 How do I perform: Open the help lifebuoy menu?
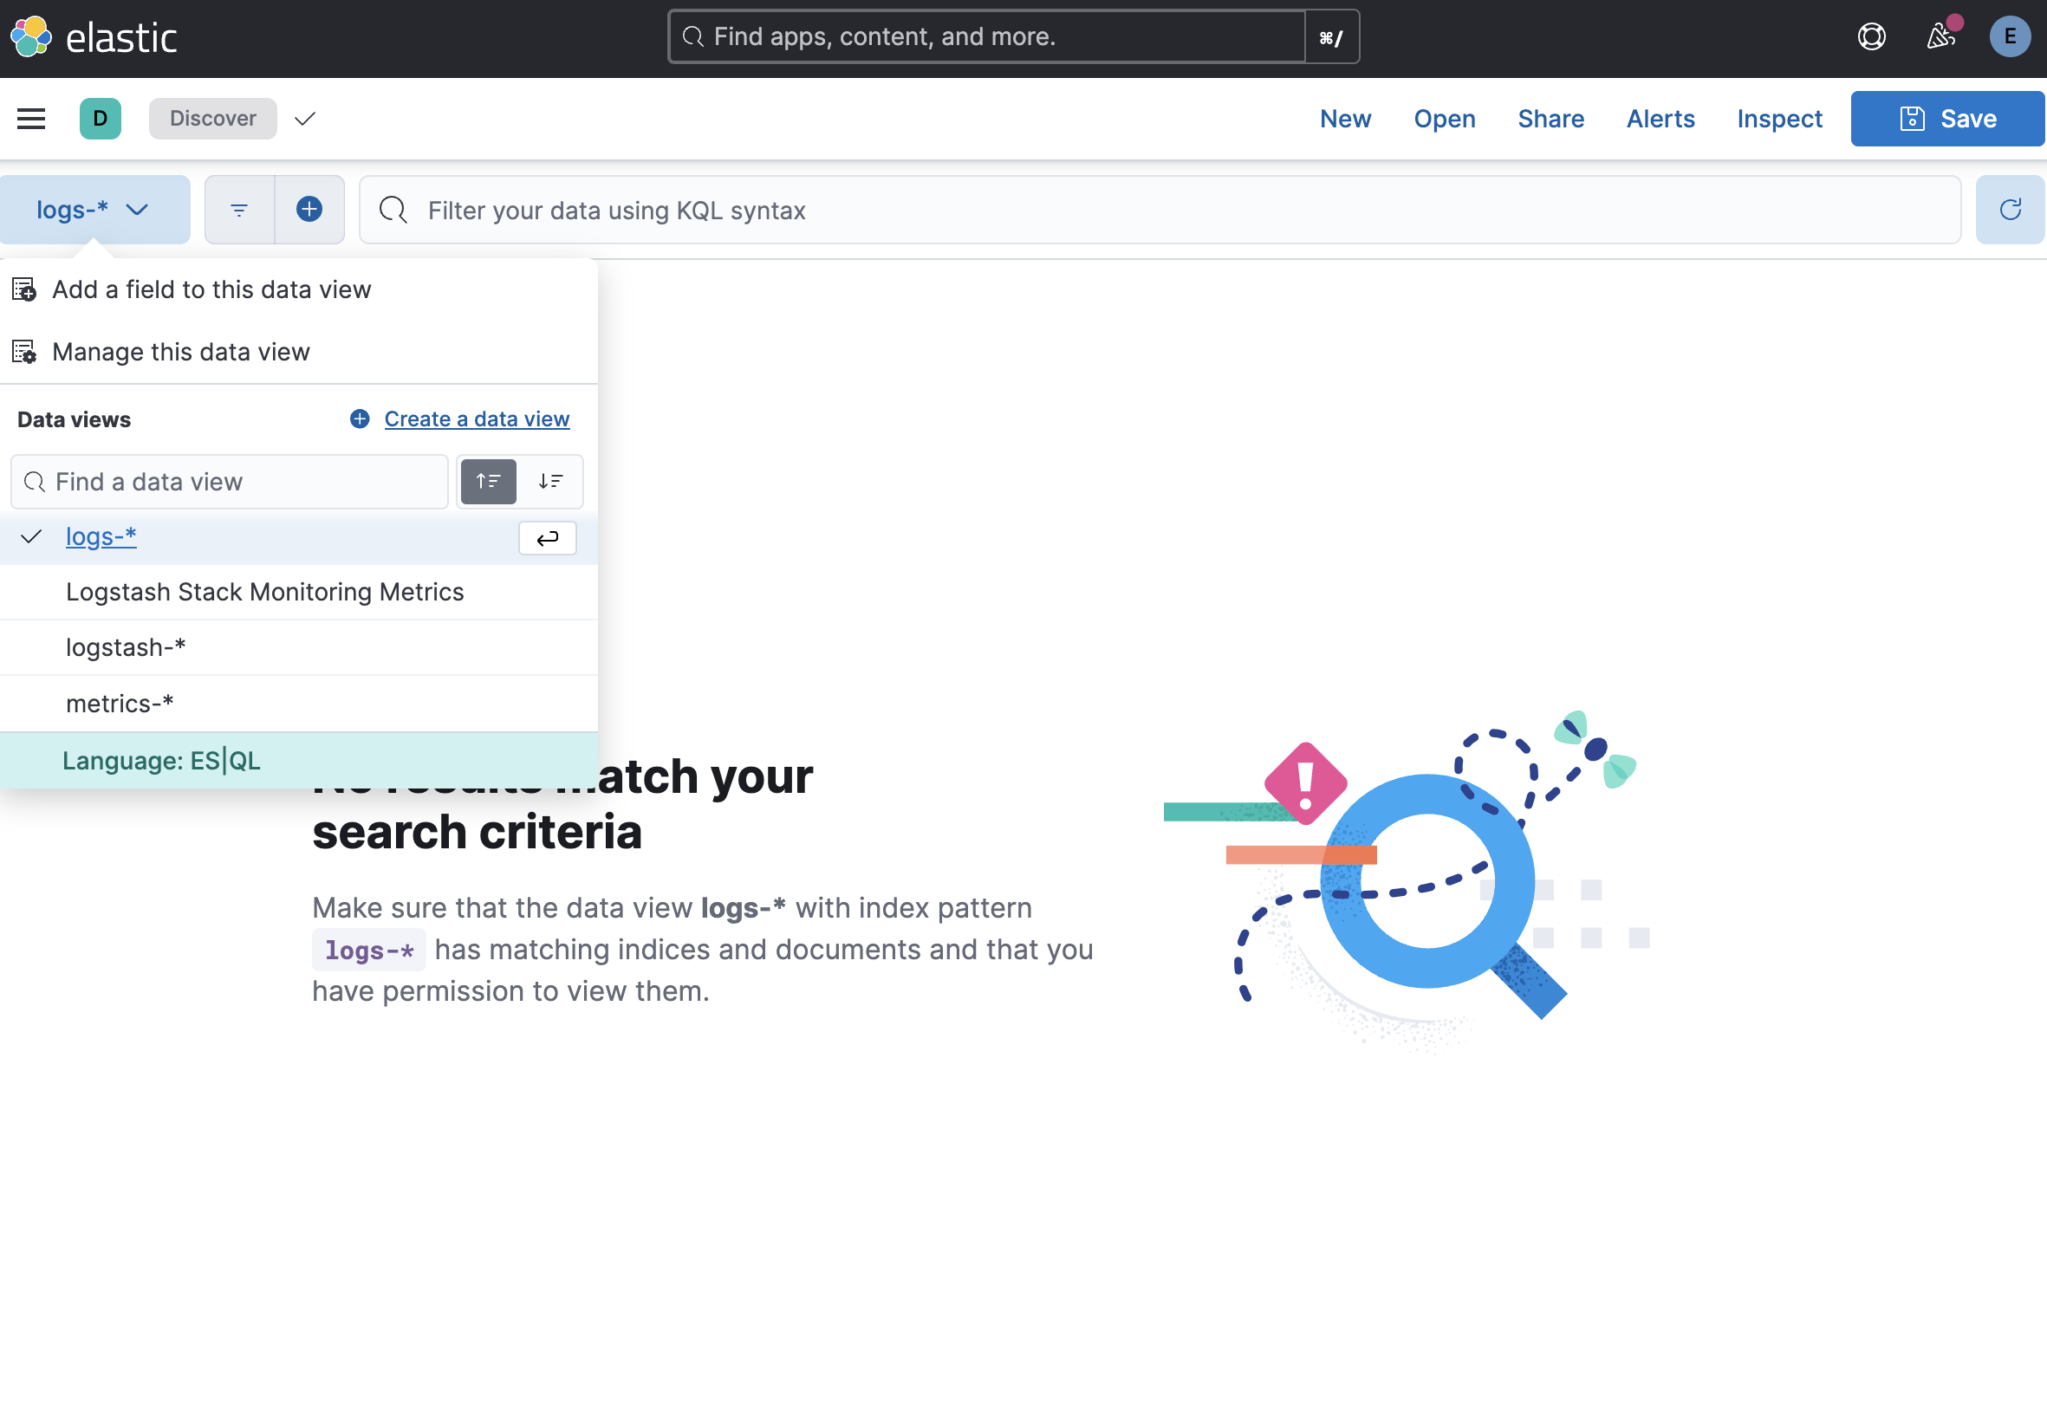(x=1871, y=37)
